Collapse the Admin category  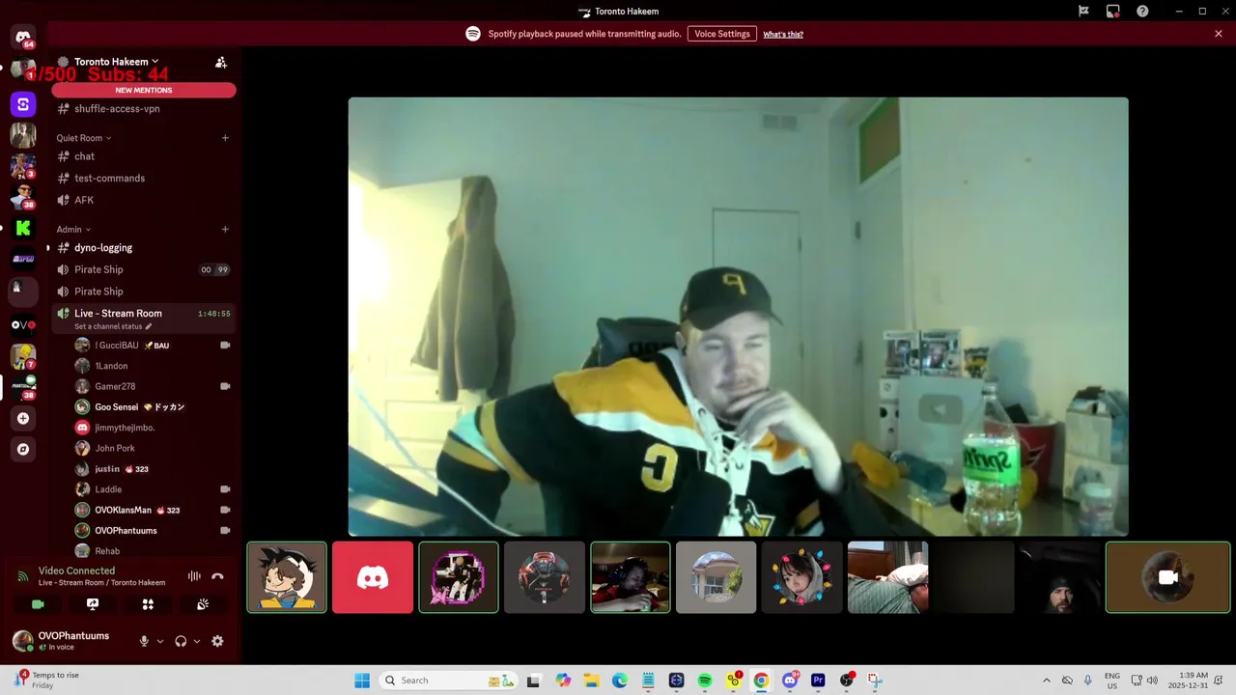coord(73,230)
